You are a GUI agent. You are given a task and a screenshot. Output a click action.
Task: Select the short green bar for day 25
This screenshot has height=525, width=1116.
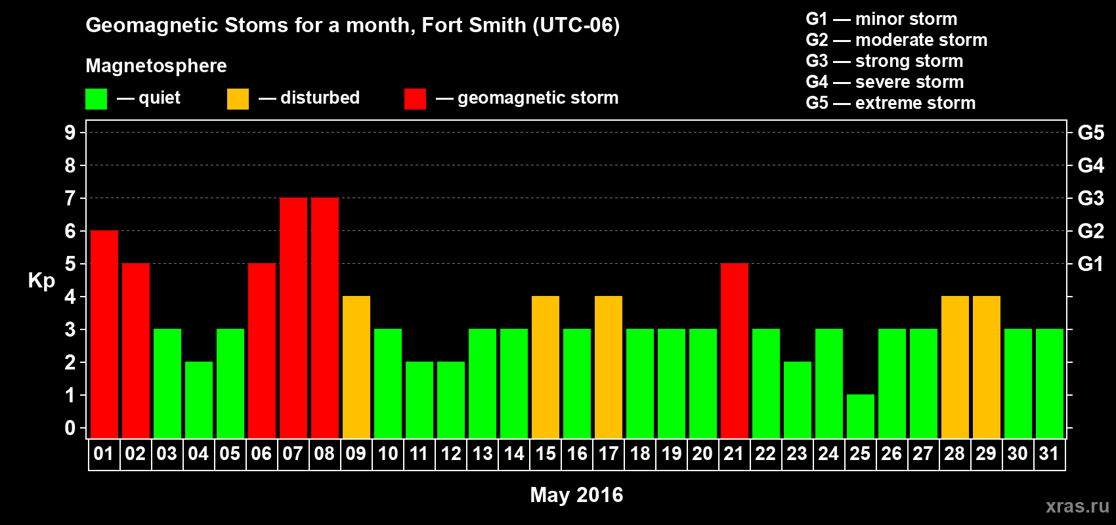pyautogui.click(x=861, y=417)
